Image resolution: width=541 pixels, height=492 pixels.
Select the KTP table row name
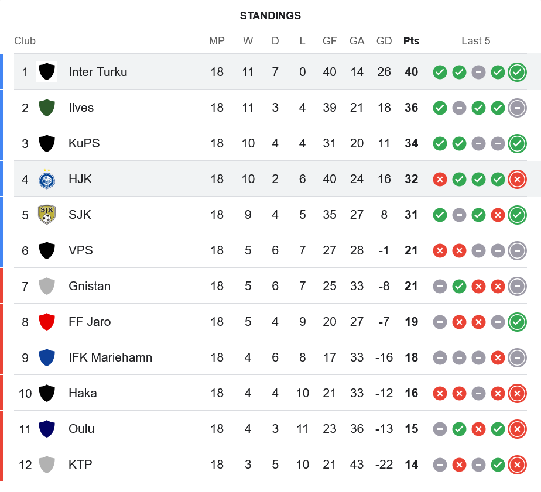(80, 465)
